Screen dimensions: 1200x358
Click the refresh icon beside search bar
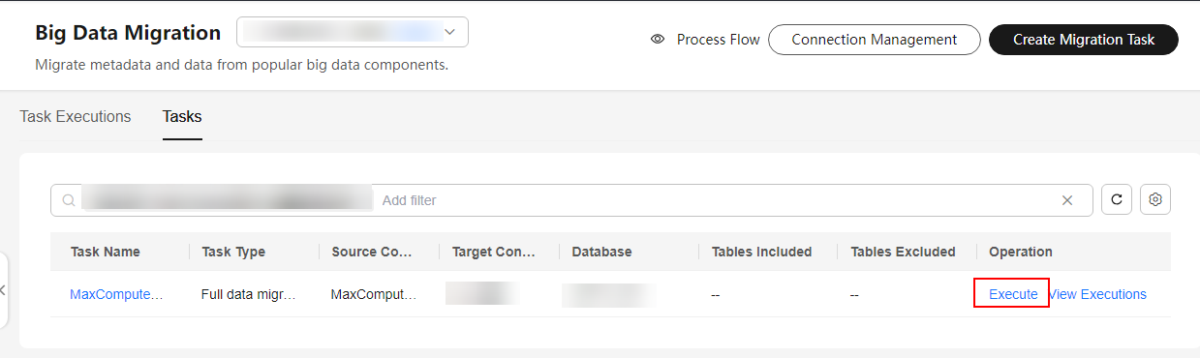pyautogui.click(x=1117, y=200)
